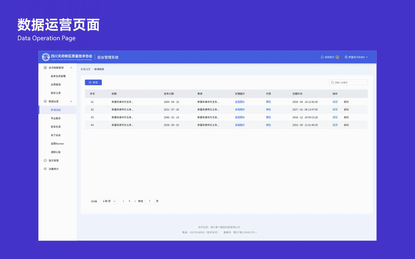Click the date 2039 - 09 - 03

pyautogui.click(x=171, y=125)
